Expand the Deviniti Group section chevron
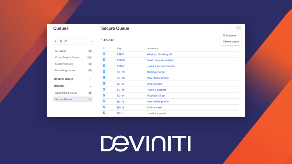 coord(91,79)
